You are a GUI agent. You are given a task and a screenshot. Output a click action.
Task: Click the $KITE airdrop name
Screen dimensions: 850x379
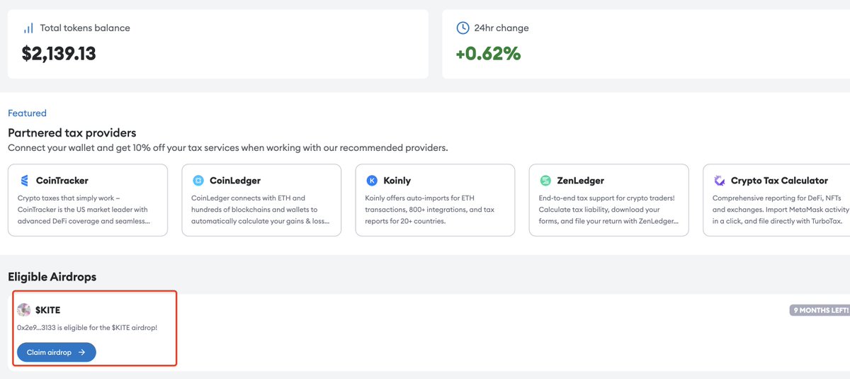point(48,310)
